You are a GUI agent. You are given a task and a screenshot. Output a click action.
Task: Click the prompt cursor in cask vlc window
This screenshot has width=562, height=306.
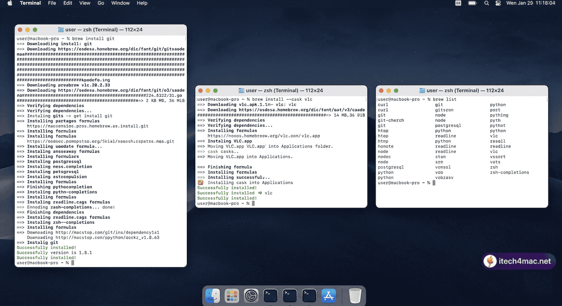253,204
